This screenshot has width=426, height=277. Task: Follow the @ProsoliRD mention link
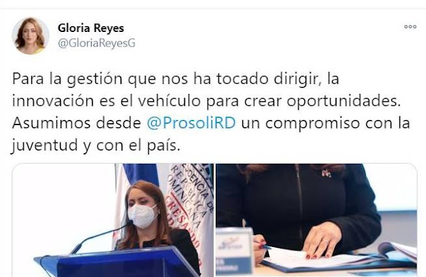pyautogui.click(x=191, y=123)
